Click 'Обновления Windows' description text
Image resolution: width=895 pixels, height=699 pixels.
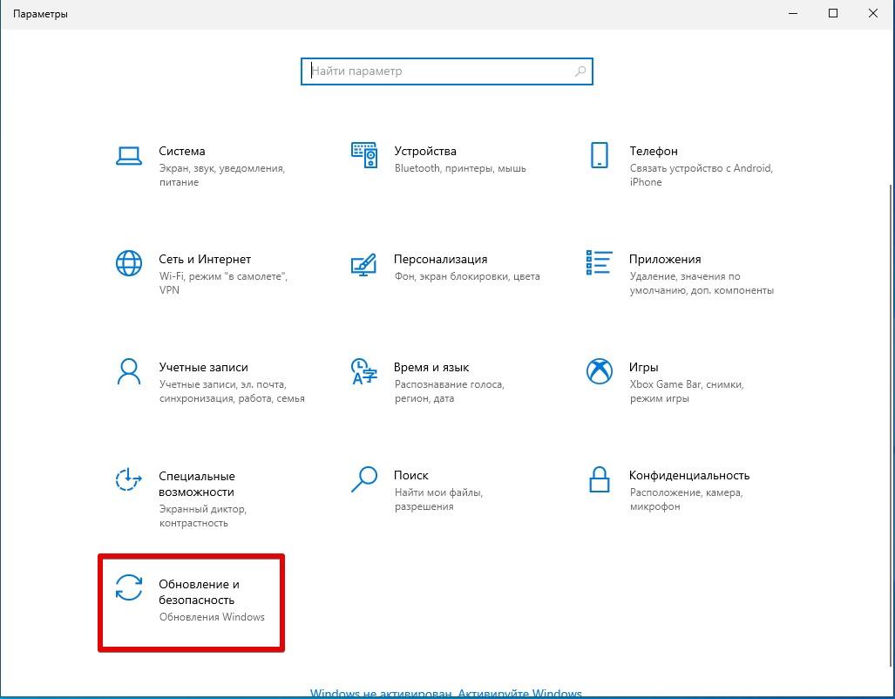pos(212,617)
